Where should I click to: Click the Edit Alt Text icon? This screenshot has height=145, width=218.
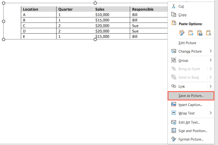(x=173, y=122)
